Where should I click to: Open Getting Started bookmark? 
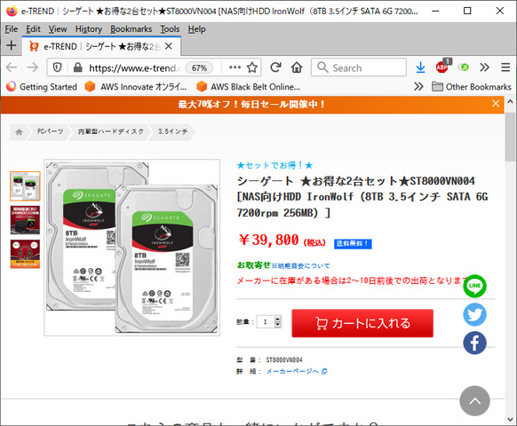[42, 87]
